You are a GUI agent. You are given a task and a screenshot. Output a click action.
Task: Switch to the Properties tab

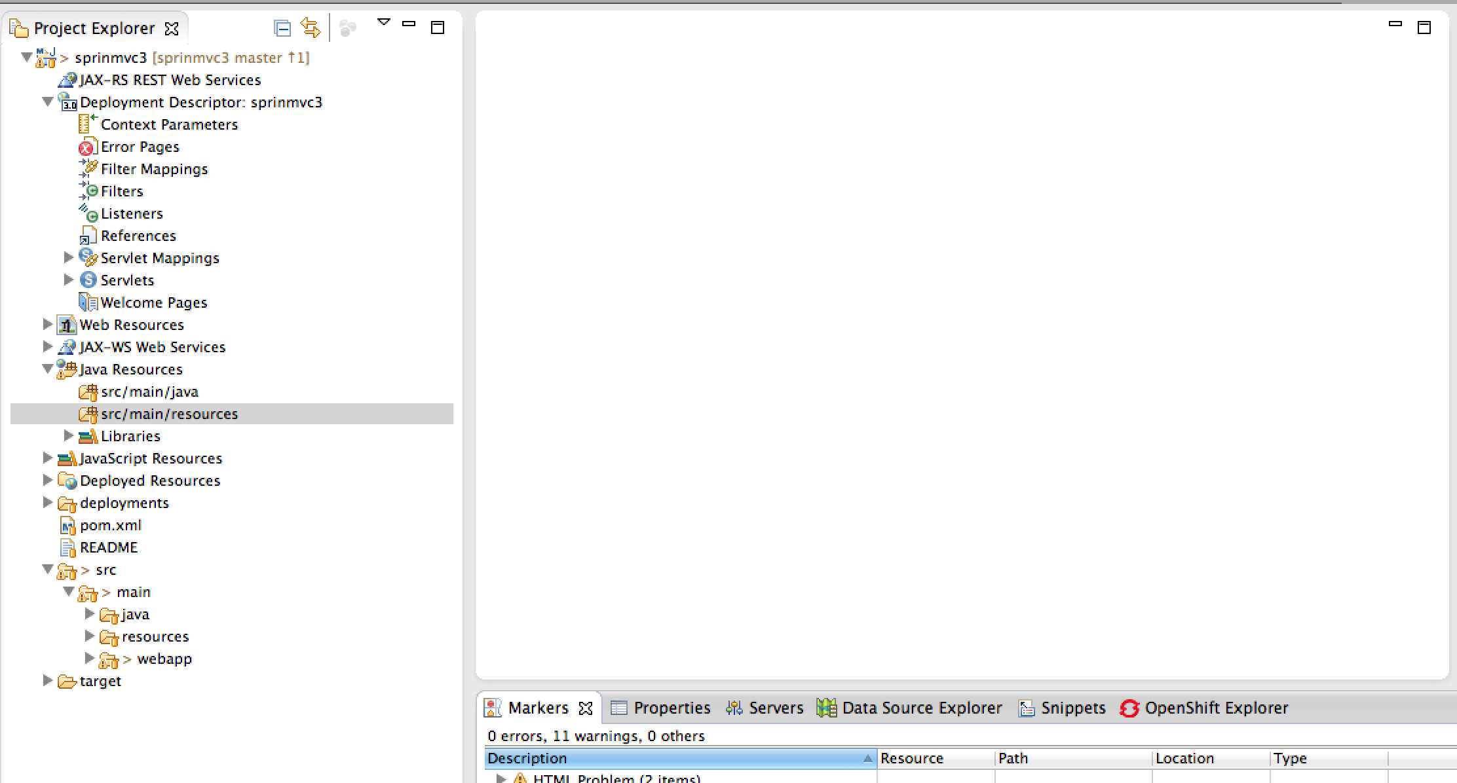(x=673, y=708)
